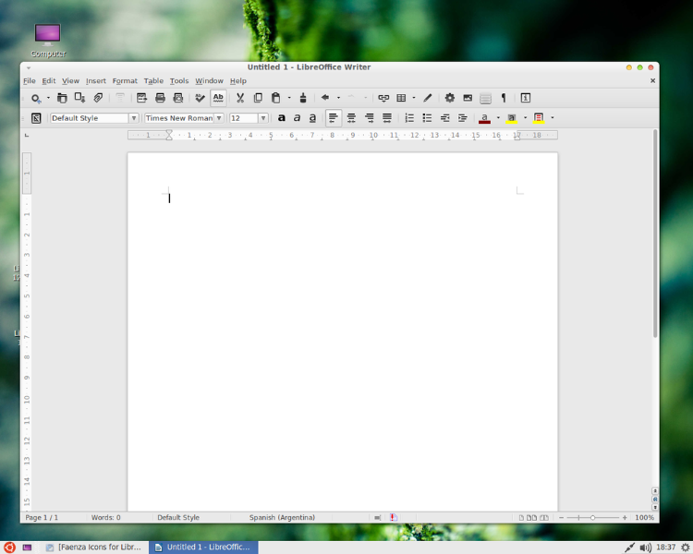693x554 pixels.
Task: Click the numbered list icon
Action: tap(409, 118)
